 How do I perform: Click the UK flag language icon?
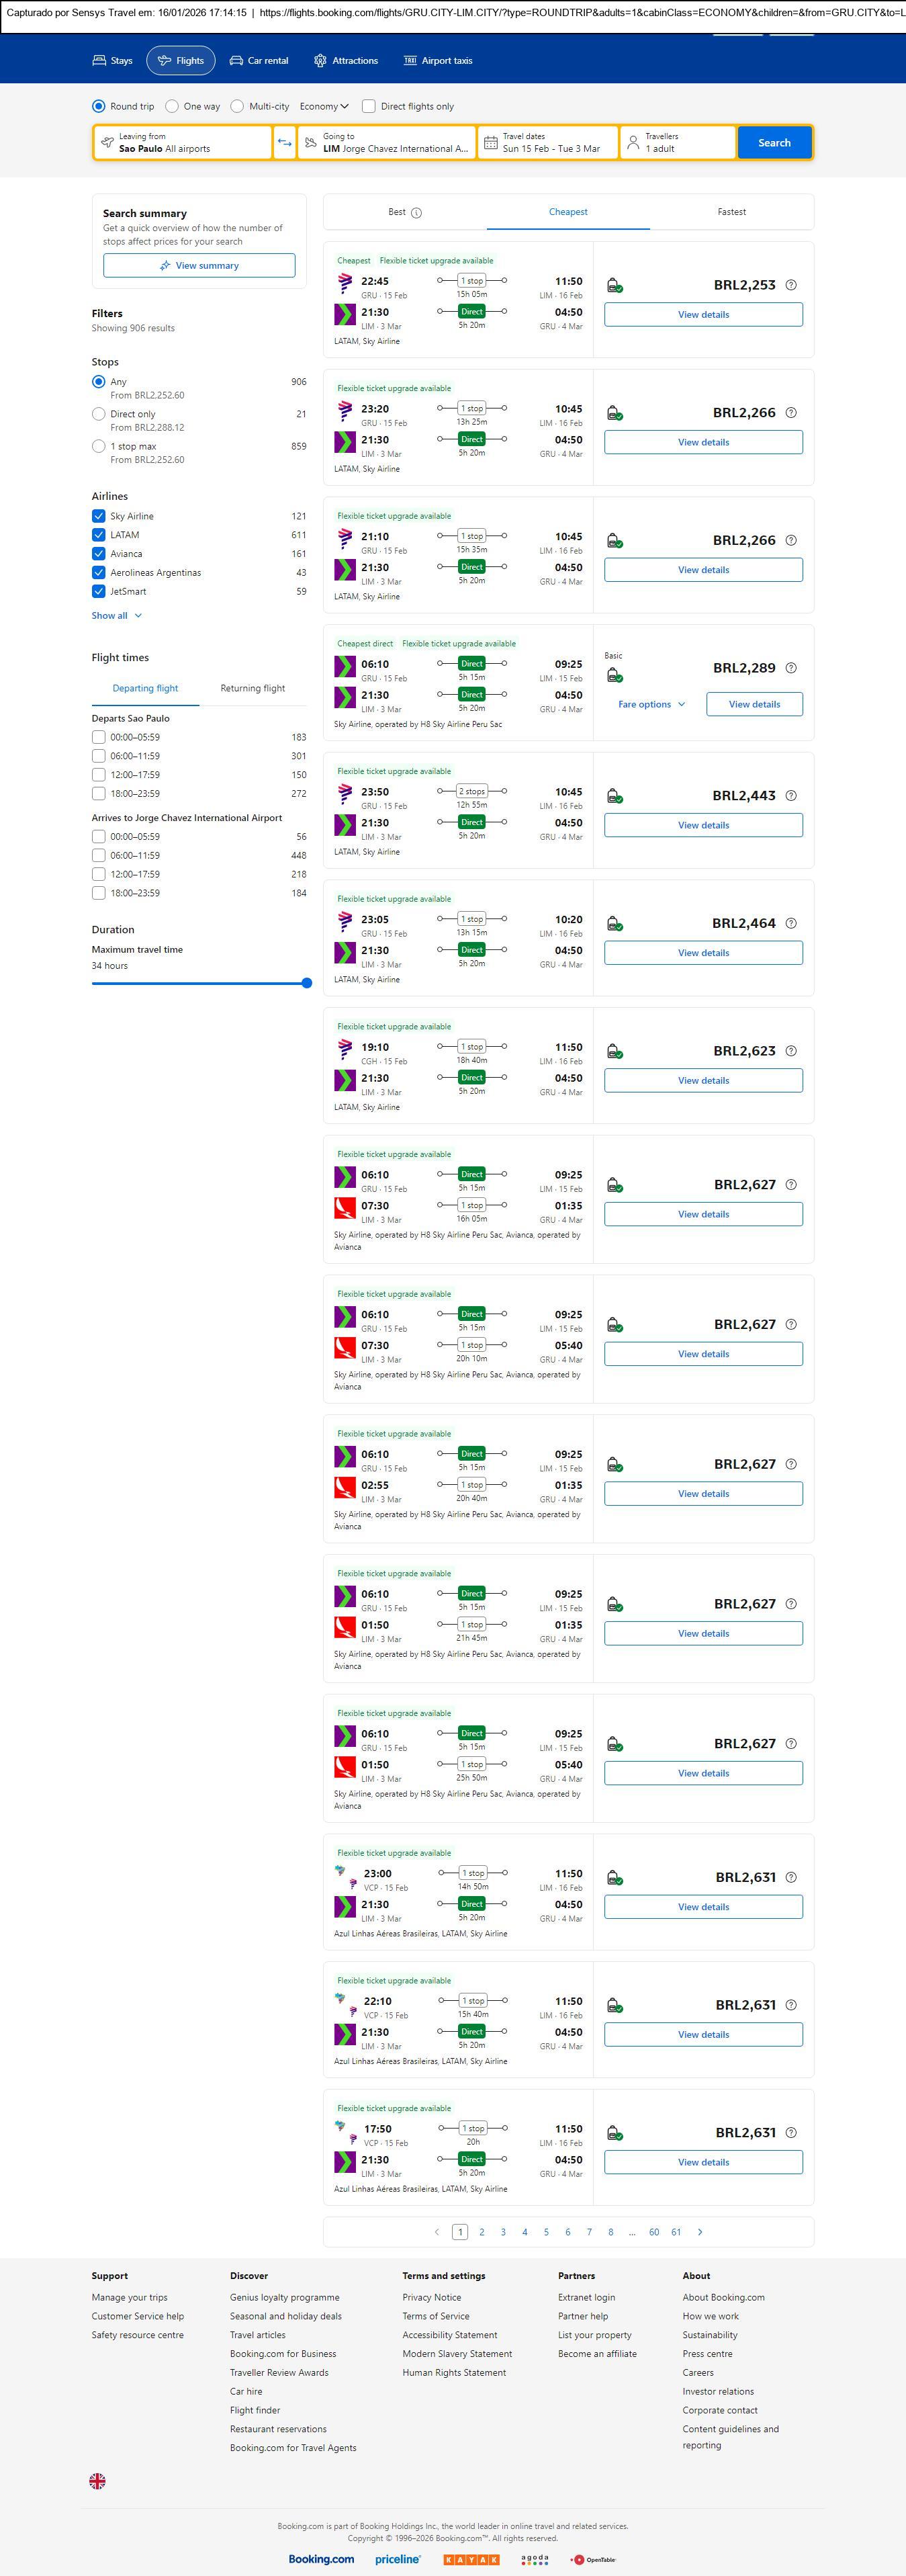[x=98, y=2481]
